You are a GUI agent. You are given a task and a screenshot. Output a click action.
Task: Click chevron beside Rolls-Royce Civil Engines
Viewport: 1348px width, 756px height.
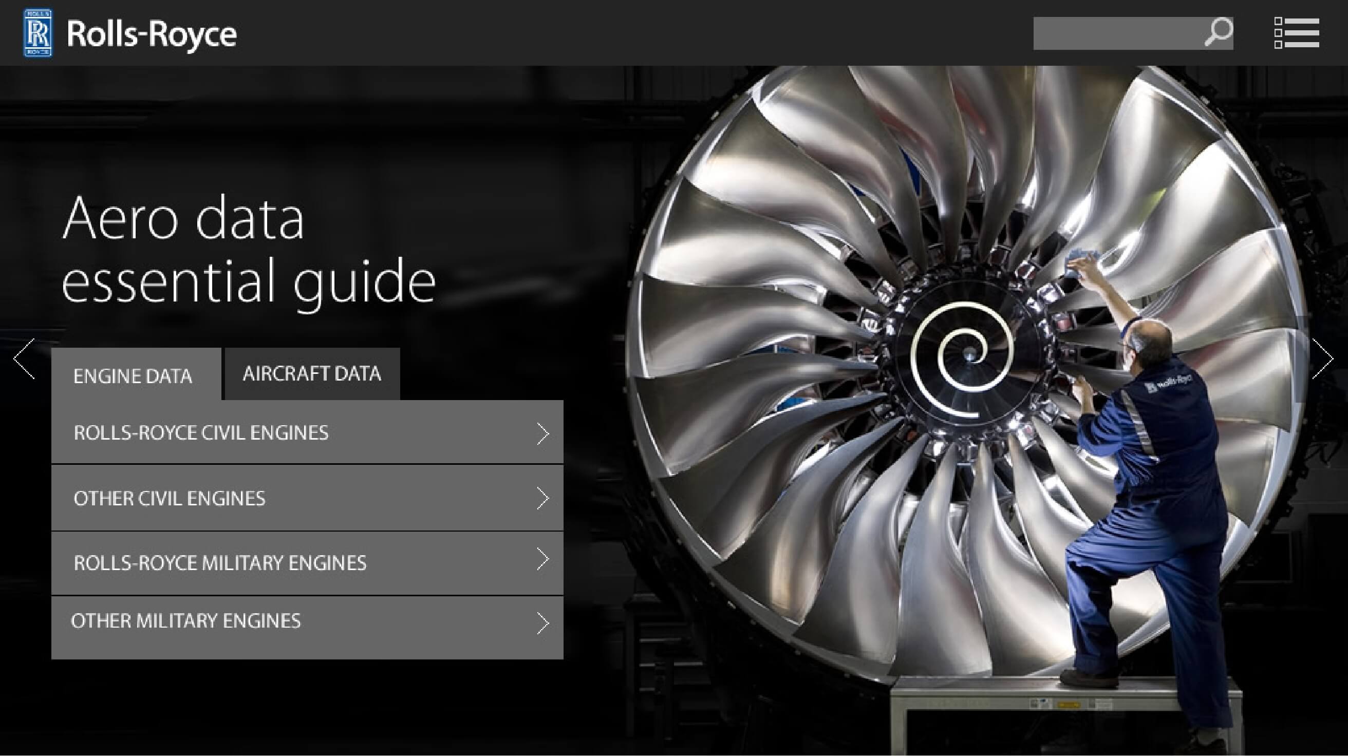[542, 433]
